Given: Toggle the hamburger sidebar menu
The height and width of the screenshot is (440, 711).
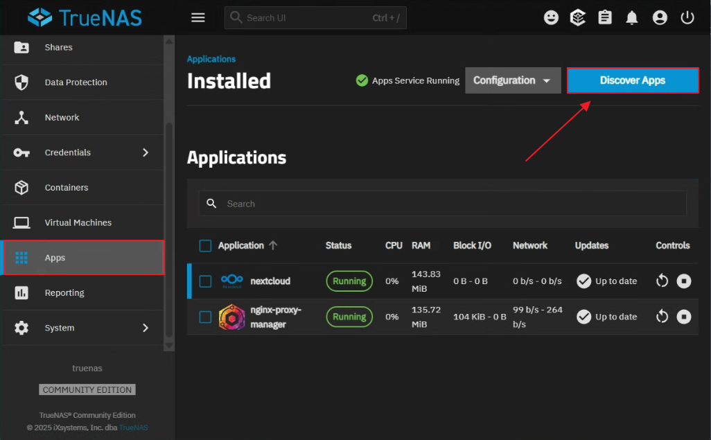Looking at the screenshot, I should pyautogui.click(x=197, y=18).
